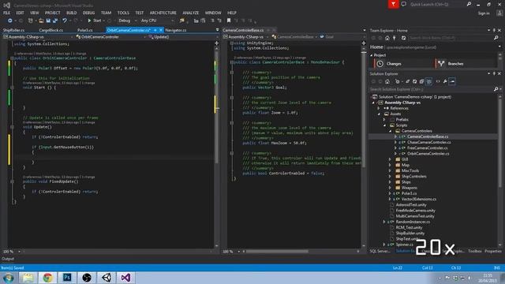The height and width of the screenshot is (284, 505).
Task: Open Photoshop from the Windows taskbar
Action: pos(67,278)
